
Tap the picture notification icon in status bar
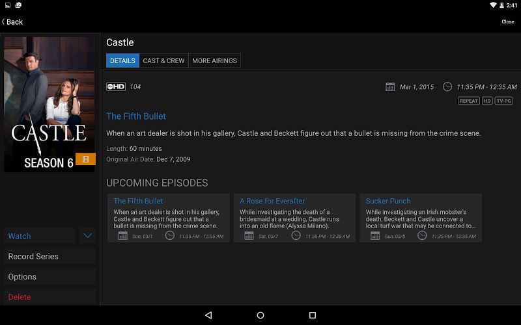click(x=8, y=5)
